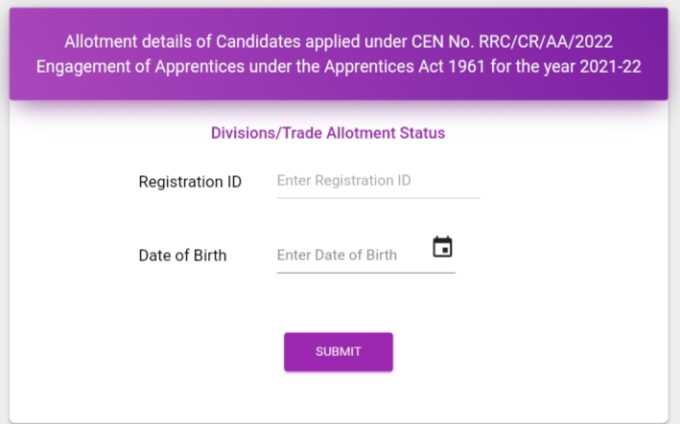
Task: Click the underline below Date of Birth input
Action: coord(365,272)
